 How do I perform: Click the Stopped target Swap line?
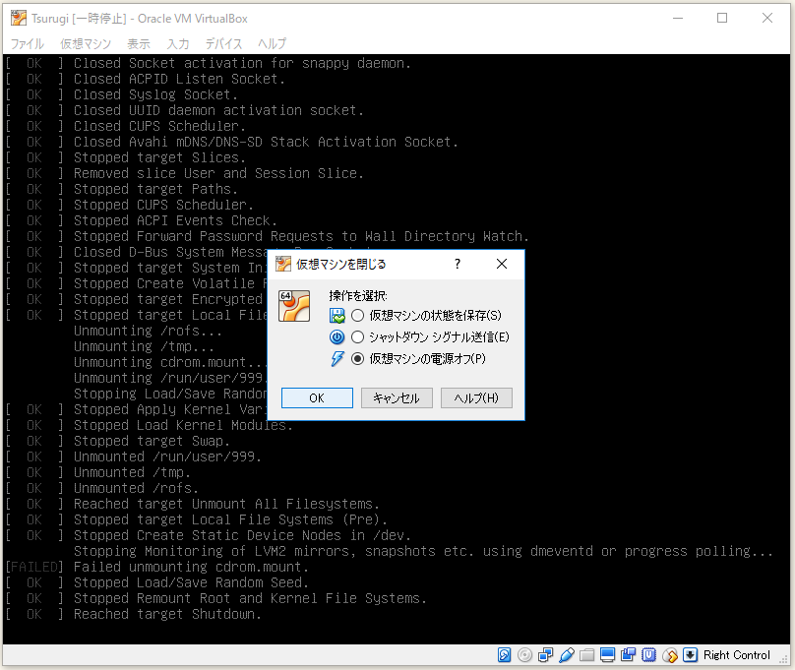pyautogui.click(x=118, y=441)
